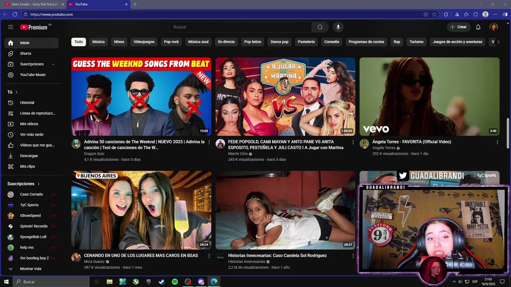The height and width of the screenshot is (287, 511).
Task: Click the search magnifier button
Action: click(320, 27)
